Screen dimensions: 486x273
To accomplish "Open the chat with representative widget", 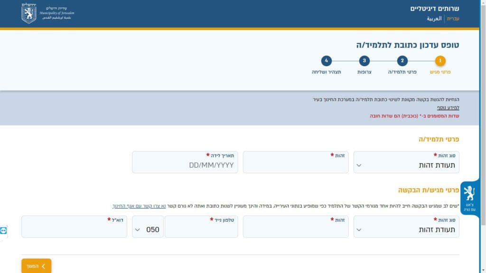I will tap(469, 198).
